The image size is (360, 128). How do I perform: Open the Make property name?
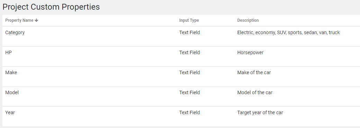(11, 72)
